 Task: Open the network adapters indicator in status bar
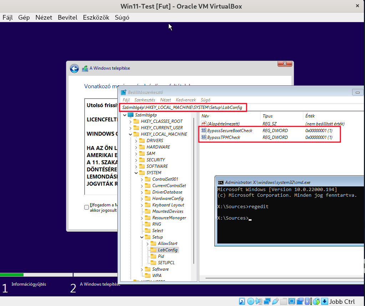click(267, 301)
